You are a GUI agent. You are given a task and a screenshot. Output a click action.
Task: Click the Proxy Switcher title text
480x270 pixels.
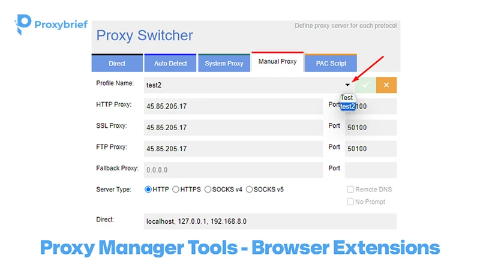point(145,35)
